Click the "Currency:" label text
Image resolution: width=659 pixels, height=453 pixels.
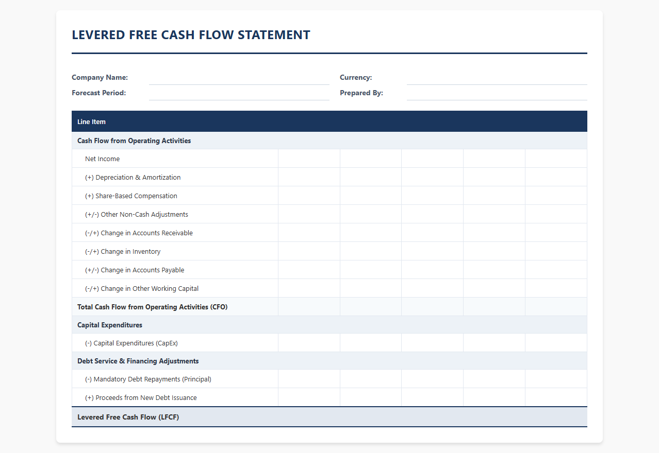point(356,78)
